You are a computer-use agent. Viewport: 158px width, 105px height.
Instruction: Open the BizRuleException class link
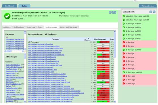pos(12,88)
